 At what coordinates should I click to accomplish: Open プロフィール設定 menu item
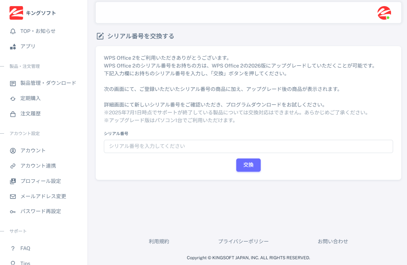coord(41,181)
